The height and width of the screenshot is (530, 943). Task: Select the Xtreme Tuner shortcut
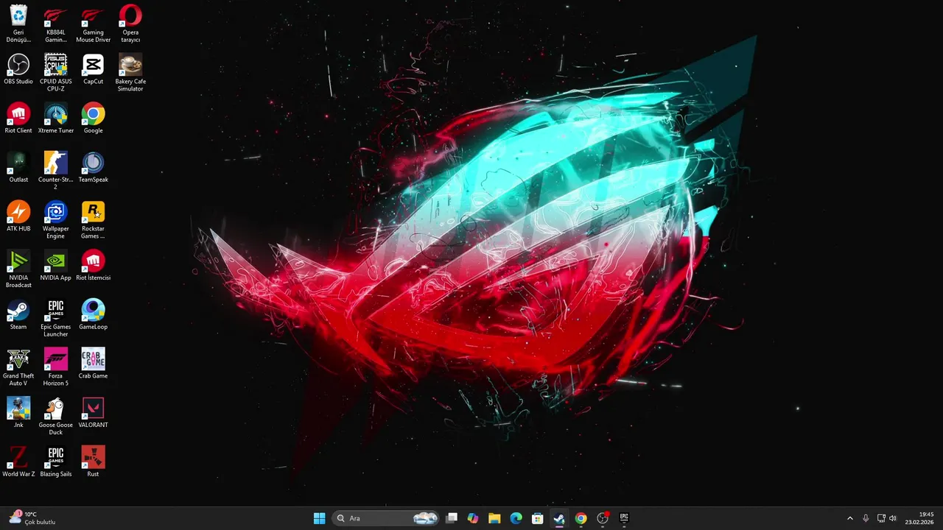coord(55,119)
